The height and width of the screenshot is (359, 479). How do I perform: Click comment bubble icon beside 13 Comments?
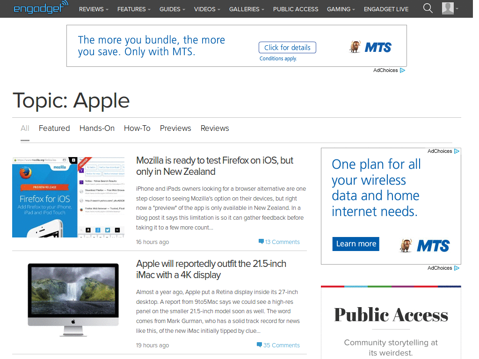point(261,242)
